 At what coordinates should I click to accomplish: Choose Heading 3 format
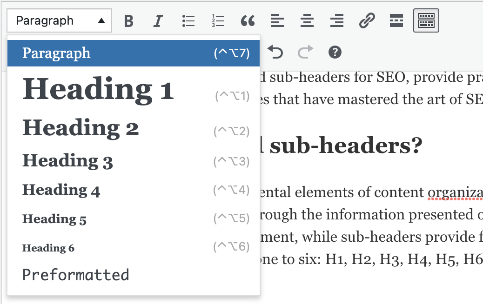[134, 161]
